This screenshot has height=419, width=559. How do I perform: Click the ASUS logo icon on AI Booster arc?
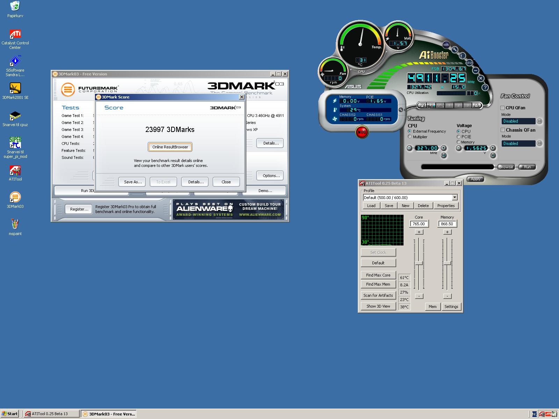tap(469, 63)
